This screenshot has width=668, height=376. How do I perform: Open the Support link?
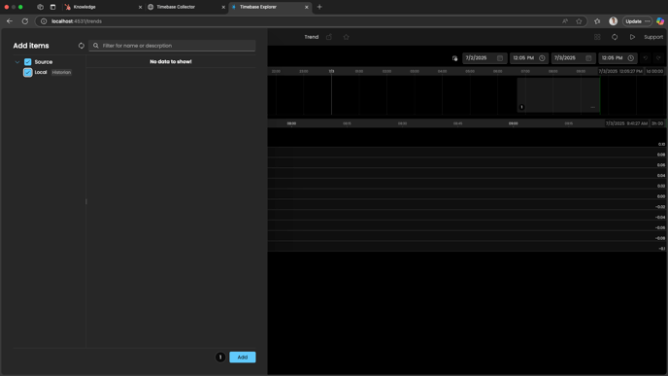click(x=653, y=37)
